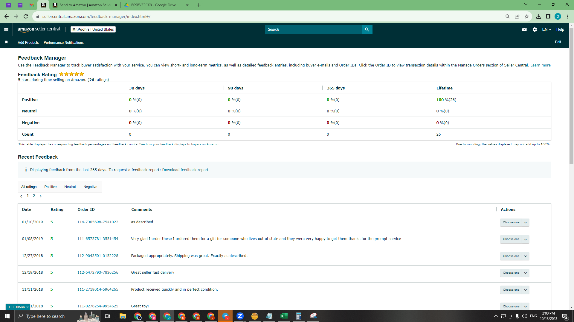Open the Help link
This screenshot has height=322, width=574.
pos(560,30)
